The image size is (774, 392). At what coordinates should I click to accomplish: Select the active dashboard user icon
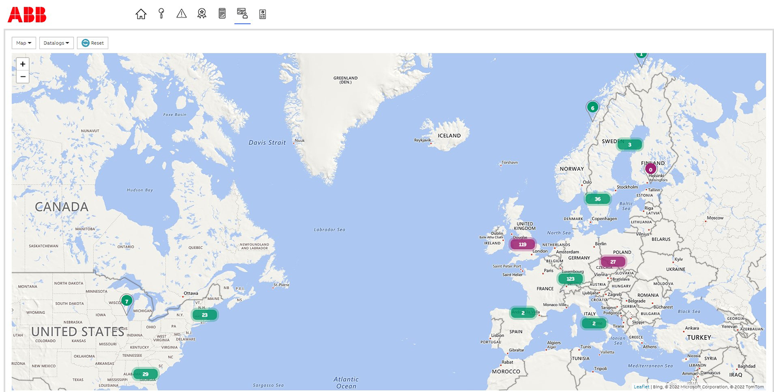[x=242, y=13]
